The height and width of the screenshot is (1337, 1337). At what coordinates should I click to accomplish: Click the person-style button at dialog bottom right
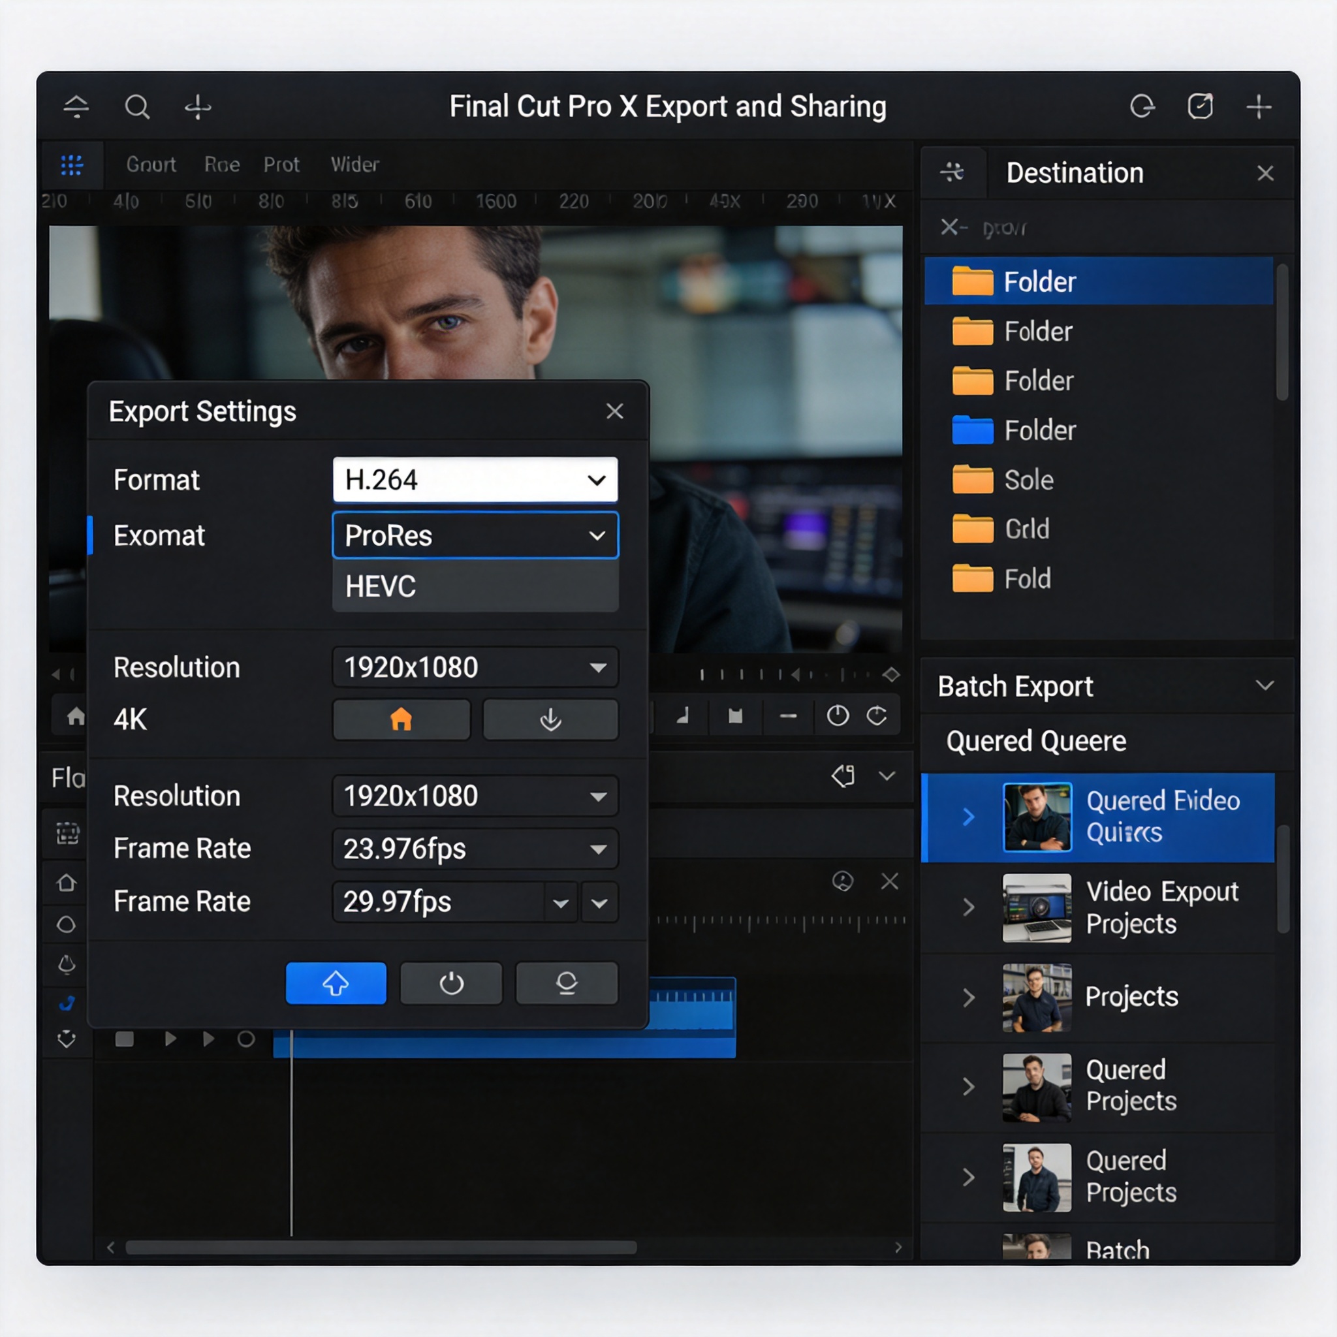pos(567,983)
